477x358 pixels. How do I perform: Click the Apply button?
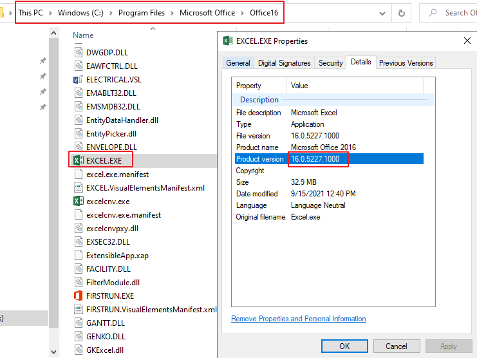click(449, 346)
